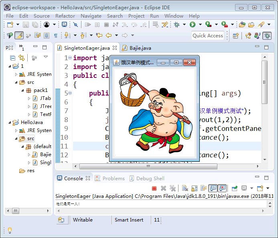This screenshot has width=278, height=238.
Task: Click the Run External Tools icon
Action: pyautogui.click(x=225, y=24)
